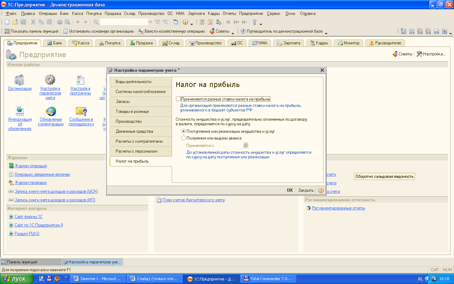This screenshot has width=454, height=284.
Task: Click the RL language indicator in tray
Action: click(x=420, y=279)
